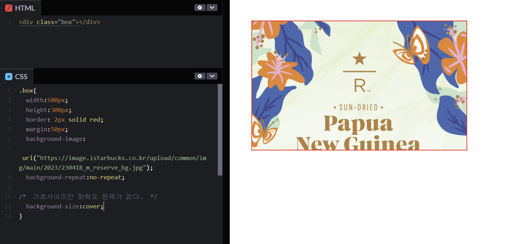Open HTML editor settings gear
Image resolution: width=508 pixels, height=244 pixels.
coord(200,8)
